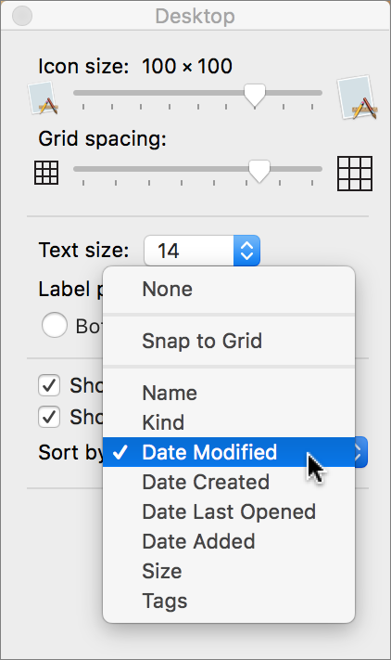Viewport: 391px width, 660px height.
Task: Toggle the second Show checkbox
Action: (49, 417)
